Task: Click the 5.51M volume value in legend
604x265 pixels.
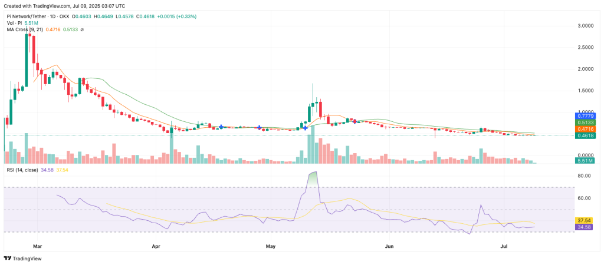Action: coord(31,23)
